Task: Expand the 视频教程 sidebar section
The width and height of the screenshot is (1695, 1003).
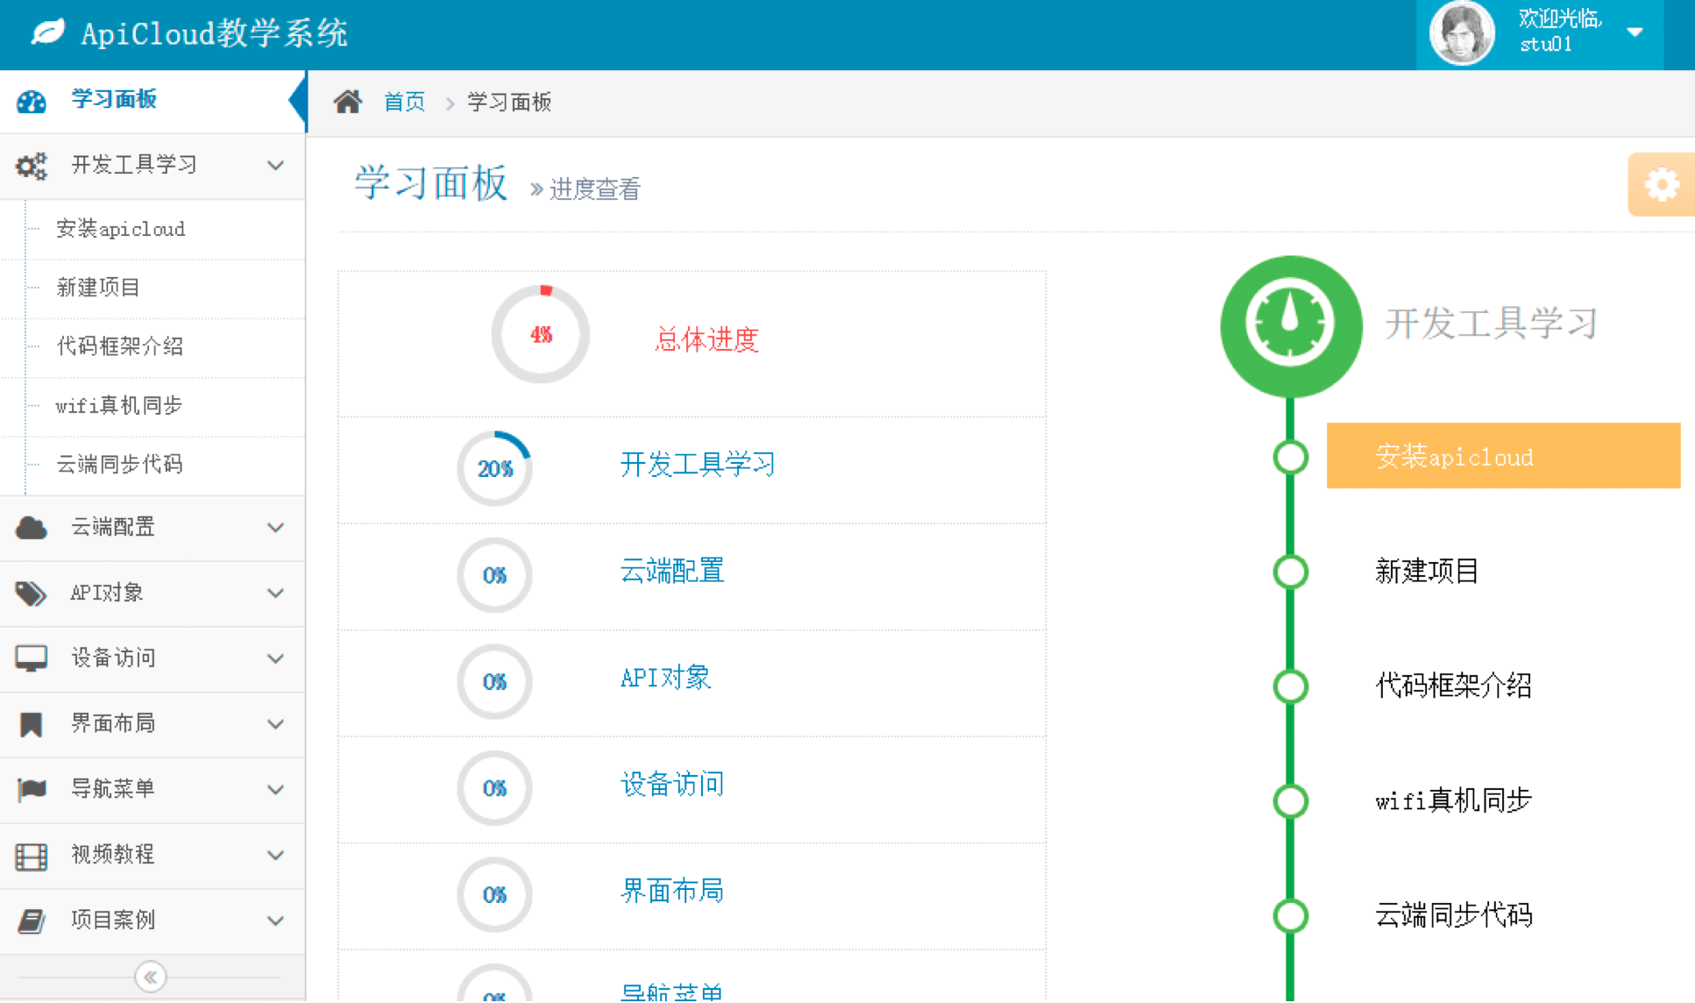Action: click(275, 855)
